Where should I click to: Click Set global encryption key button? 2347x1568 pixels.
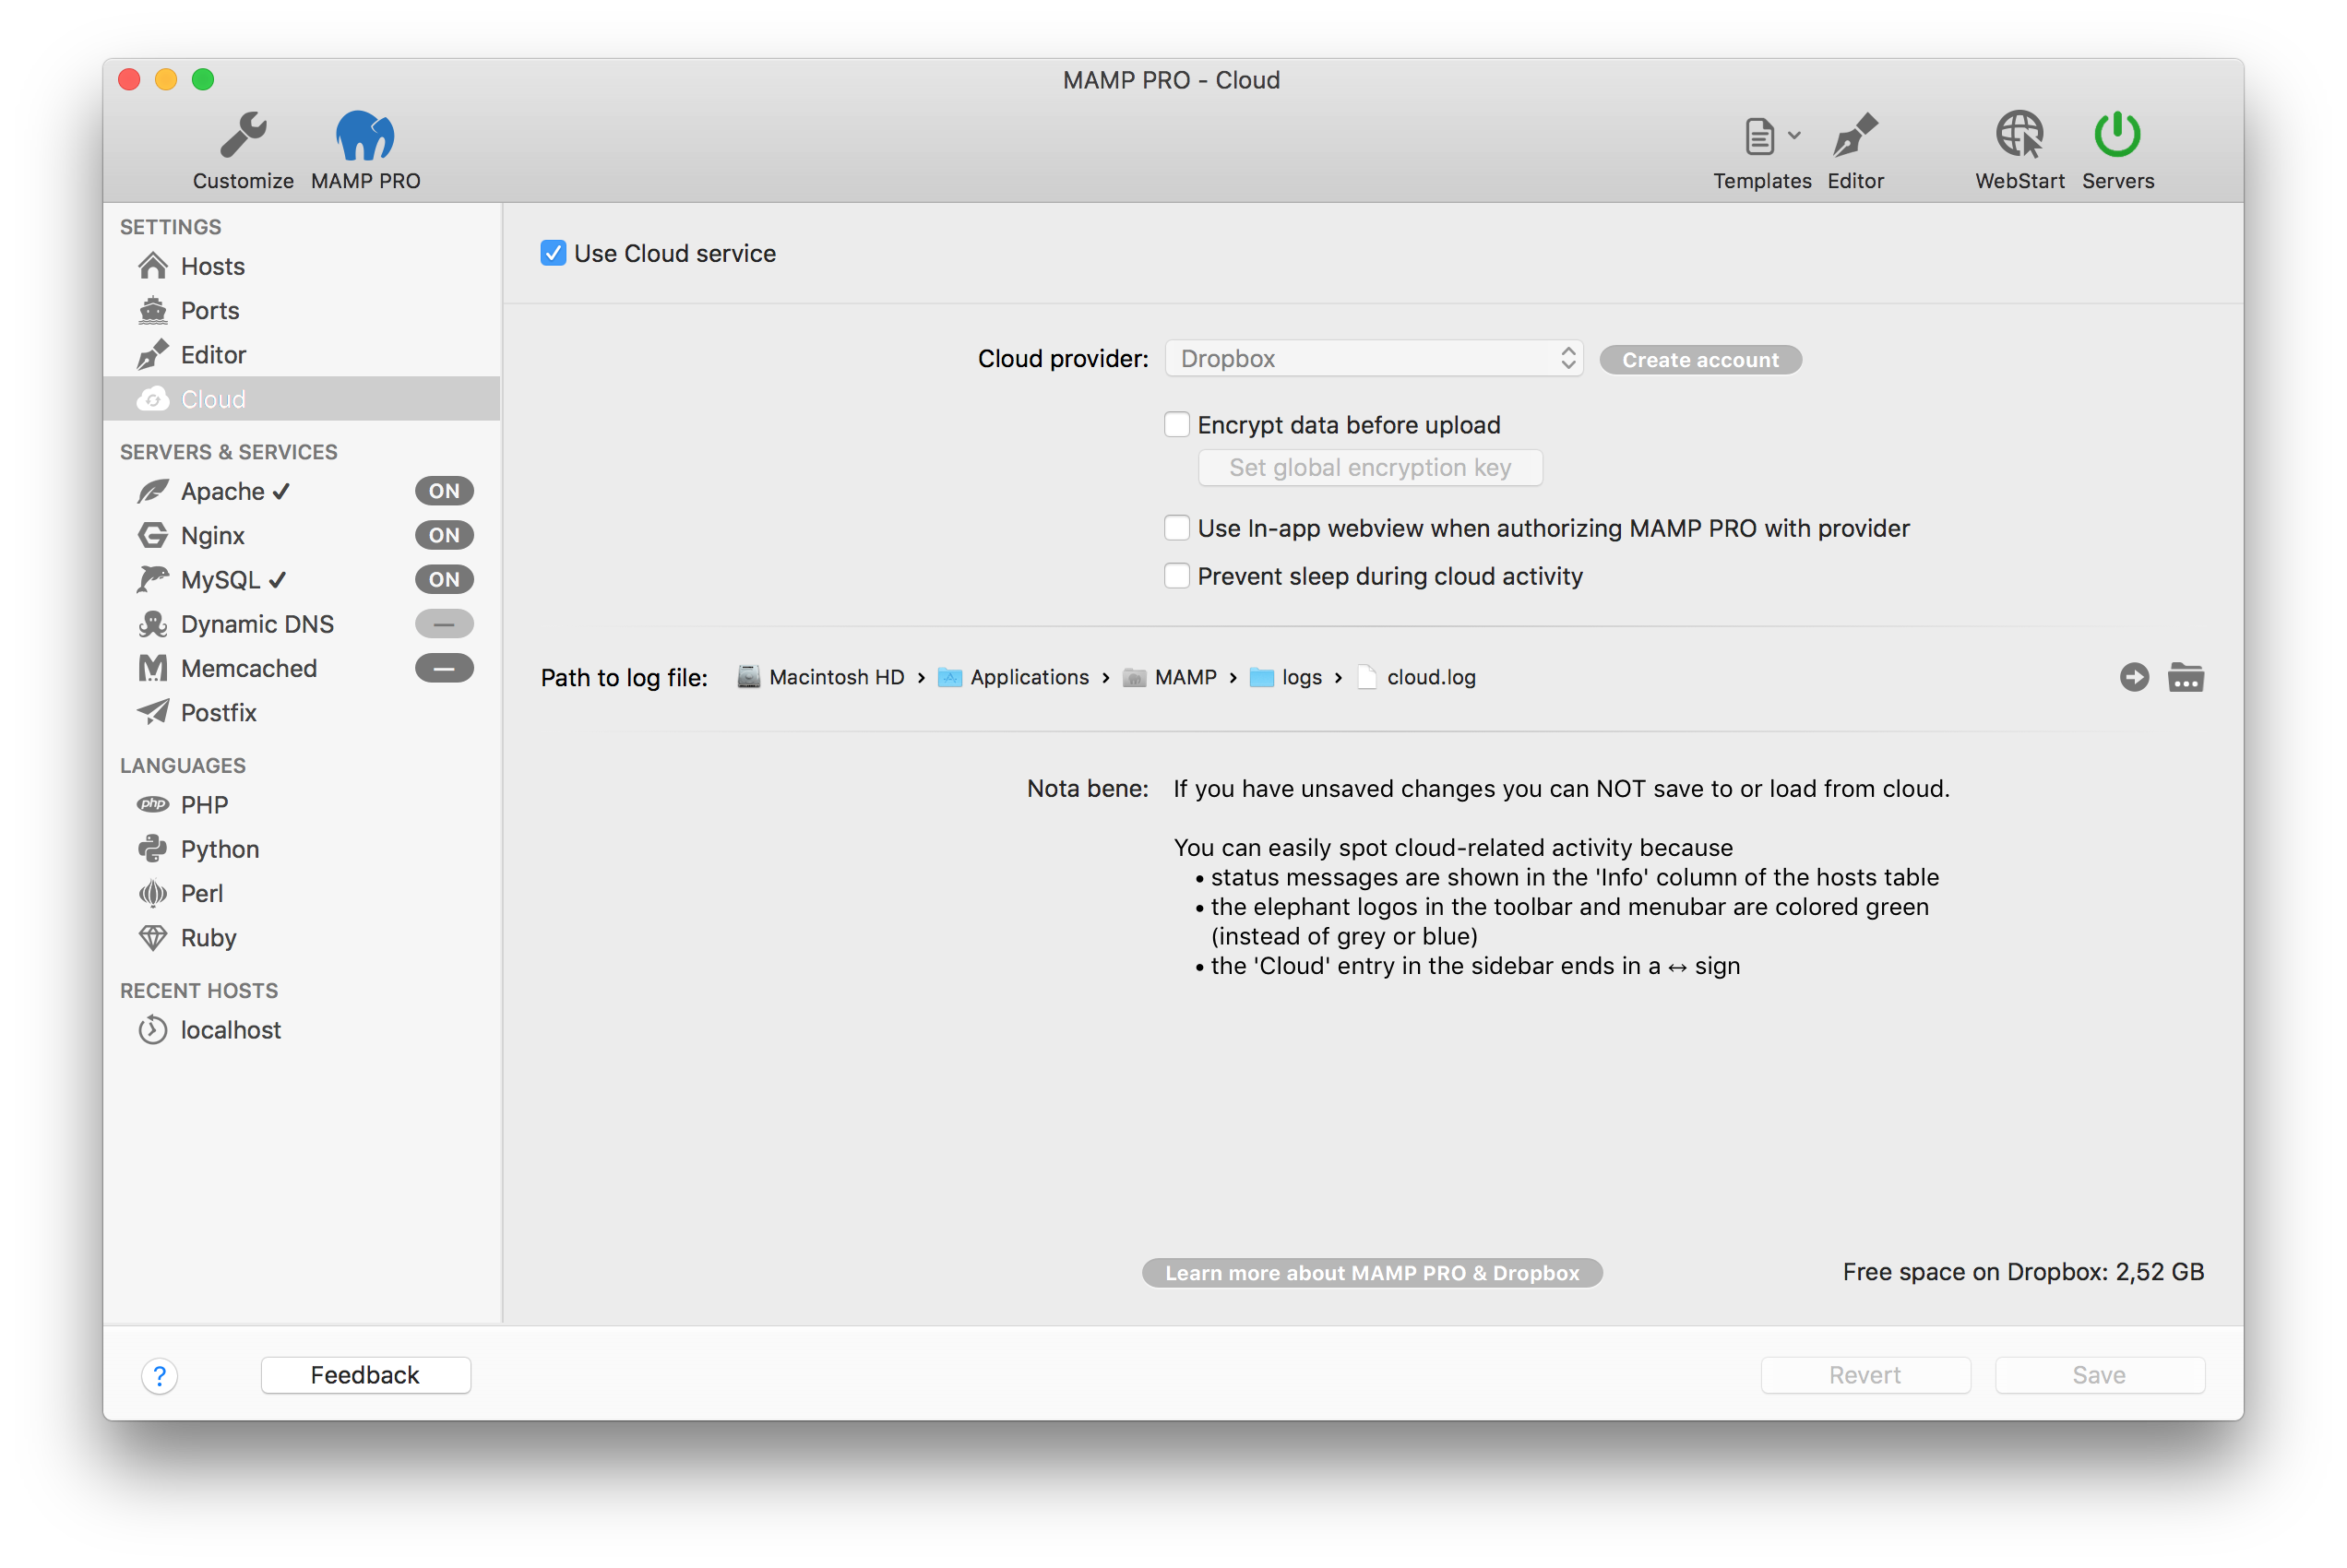point(1370,467)
